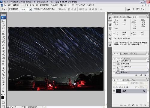Pick the Eraser tool

(3, 54)
